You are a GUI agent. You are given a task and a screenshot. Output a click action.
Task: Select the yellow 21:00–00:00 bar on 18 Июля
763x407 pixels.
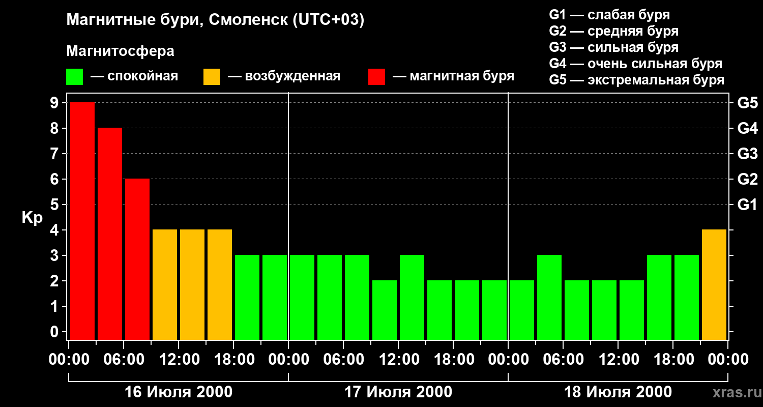[x=714, y=284]
